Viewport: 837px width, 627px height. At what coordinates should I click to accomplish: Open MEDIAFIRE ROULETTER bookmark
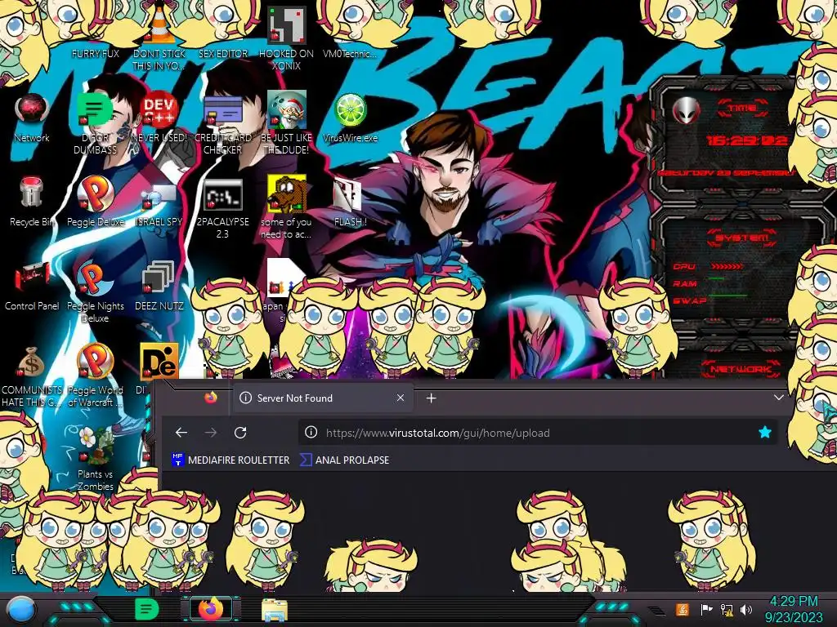click(x=230, y=460)
